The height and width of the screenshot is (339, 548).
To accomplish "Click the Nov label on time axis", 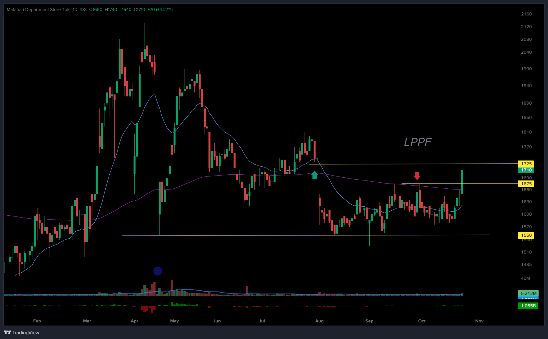I will coord(479,321).
